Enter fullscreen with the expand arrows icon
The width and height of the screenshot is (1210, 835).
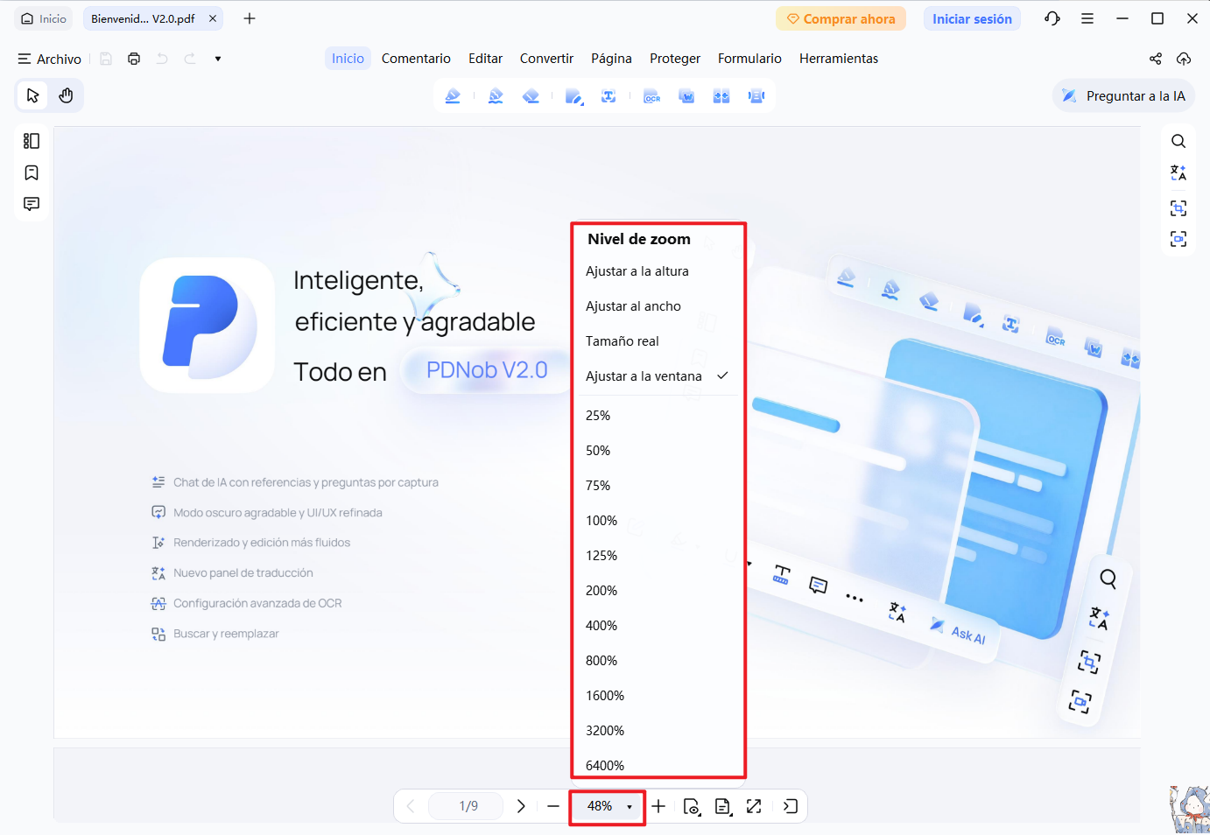[x=754, y=806]
